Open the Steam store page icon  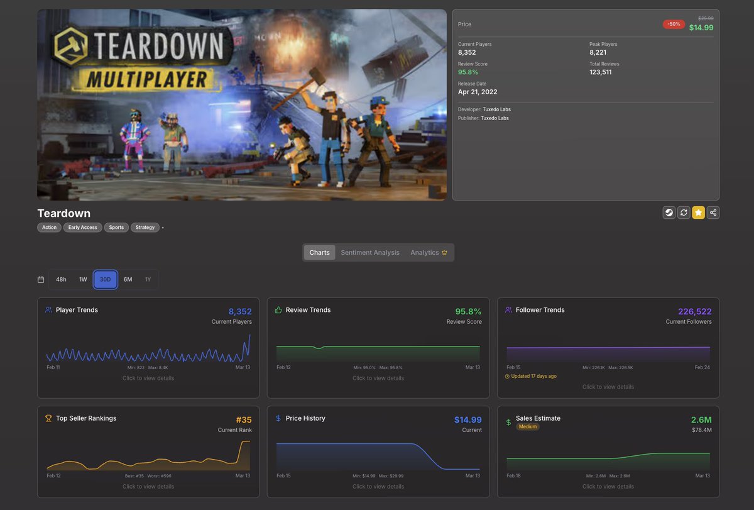coord(669,213)
